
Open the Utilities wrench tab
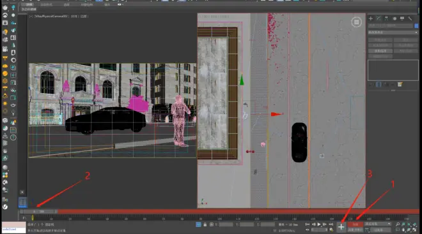click(410, 18)
